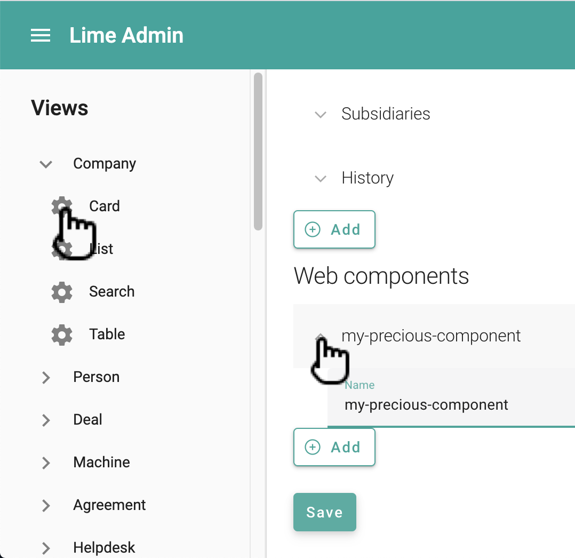This screenshot has height=558, width=575.
Task: Click the sidebar vertical scrollbar
Action: click(258, 152)
